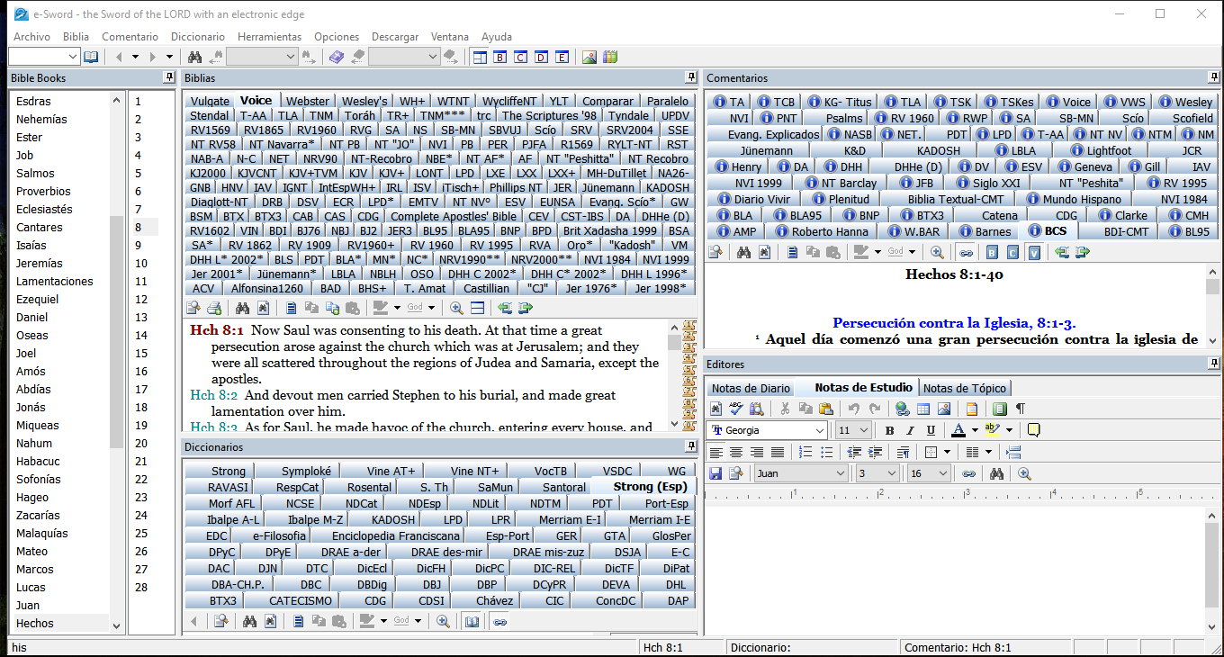Set center paragraph alignment
Screen dimensions: 1224x657
pyautogui.click(x=737, y=452)
